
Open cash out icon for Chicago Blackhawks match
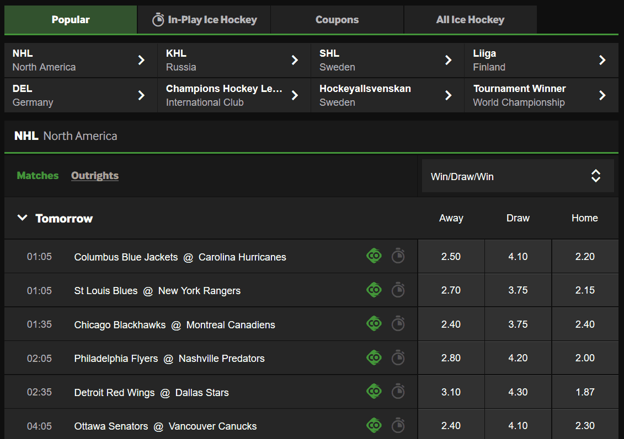[x=374, y=324]
